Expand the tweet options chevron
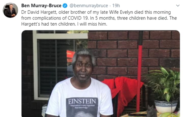Image resolution: width=183 pixels, height=117 pixels. [x=178, y=6]
